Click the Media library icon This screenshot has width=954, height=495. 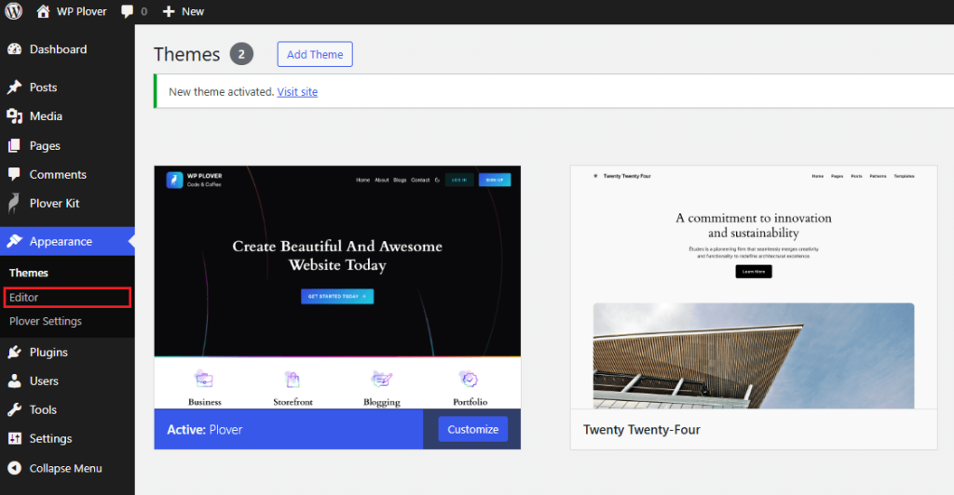coord(14,116)
